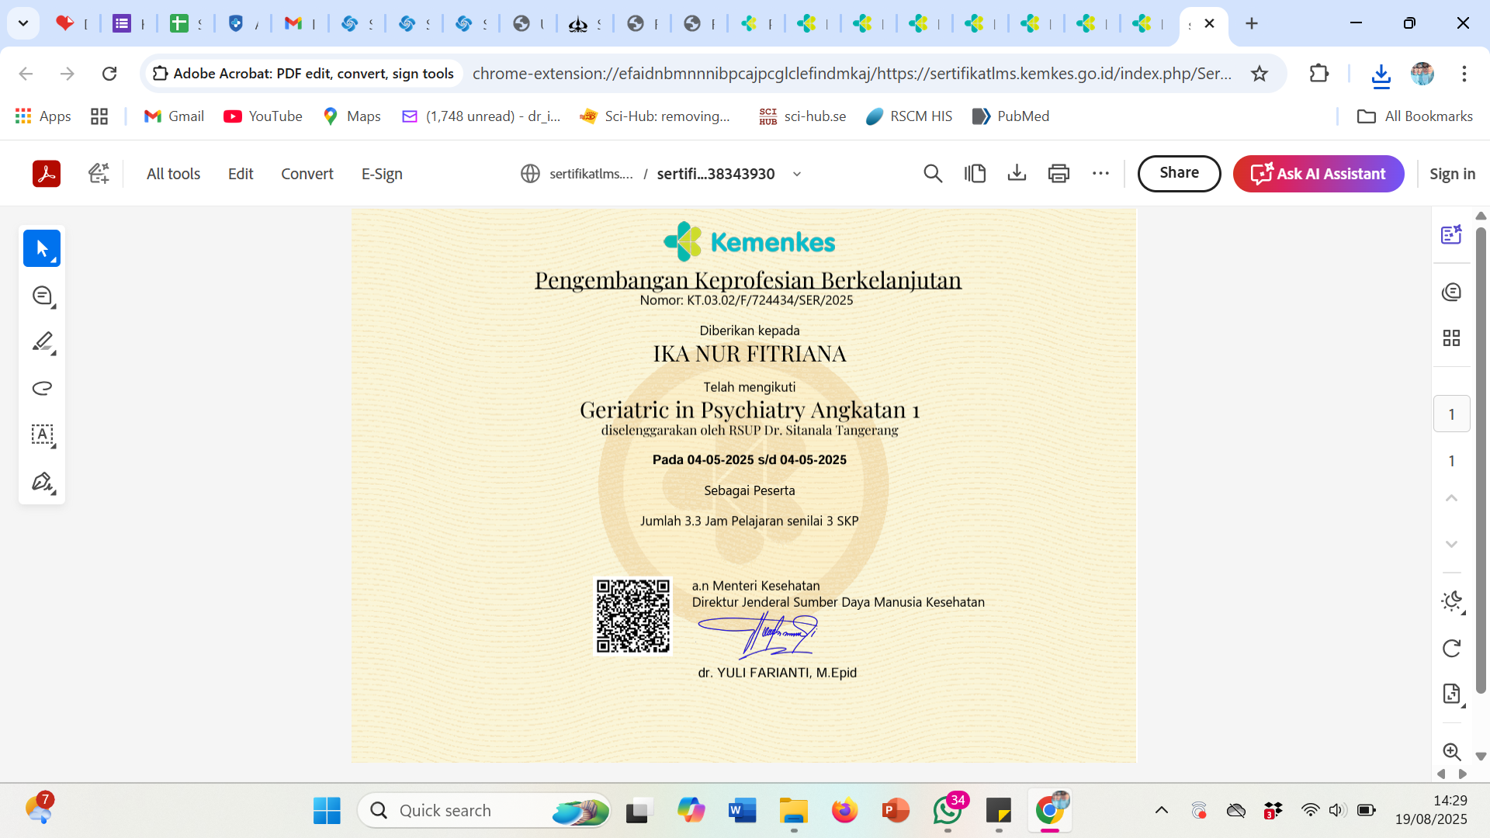Click the print icon in toolbar
The width and height of the screenshot is (1490, 838).
point(1059,174)
